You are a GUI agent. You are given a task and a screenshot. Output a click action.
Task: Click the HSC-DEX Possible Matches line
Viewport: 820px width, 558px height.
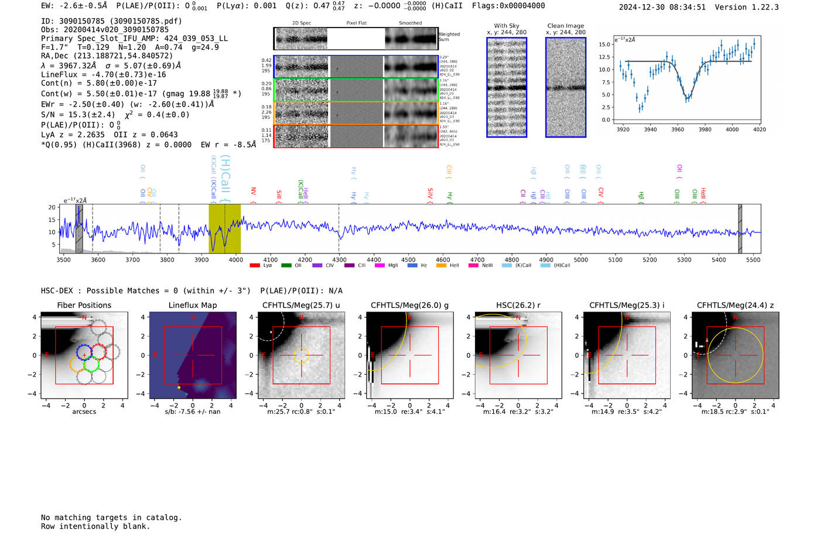pyautogui.click(x=192, y=290)
